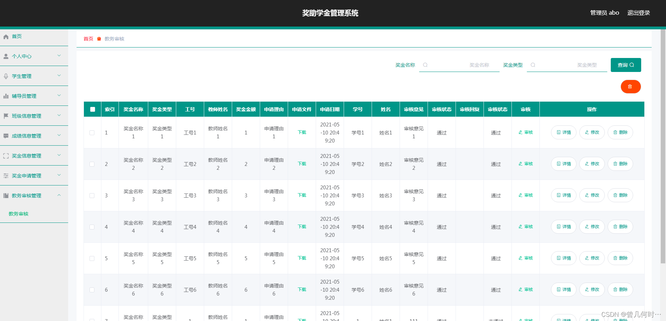This screenshot has height=321, width=666.
Task: Toggle the select-all header checkbox
Action: pos(93,109)
